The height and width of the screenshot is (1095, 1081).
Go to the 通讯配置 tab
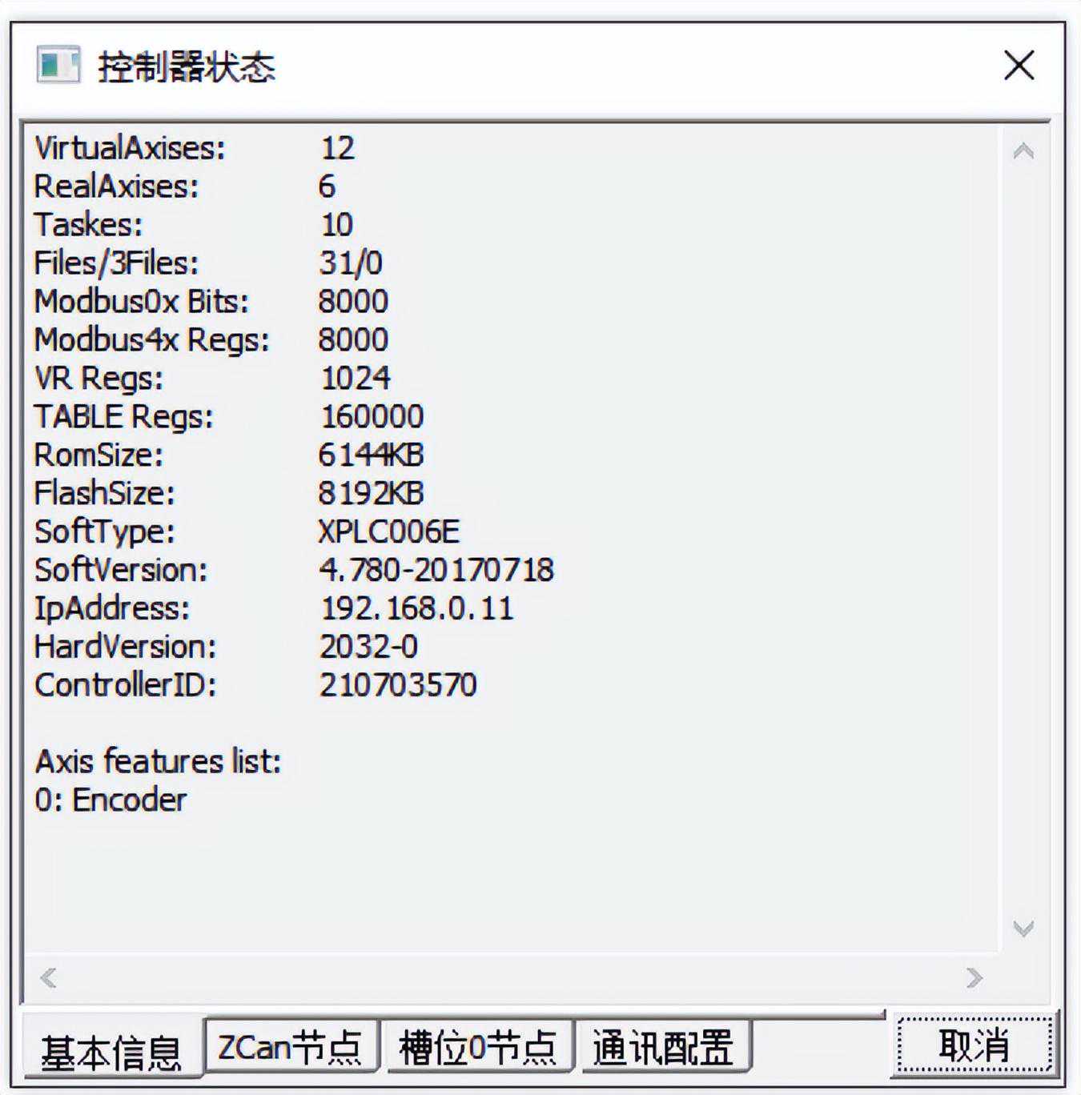(x=663, y=1045)
